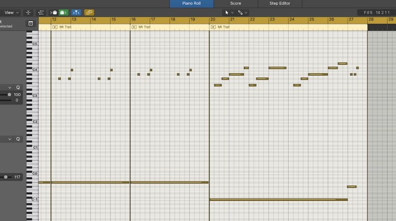Click the Collapse Mode icon
This screenshot has width=396, height=221.
pos(28,12)
